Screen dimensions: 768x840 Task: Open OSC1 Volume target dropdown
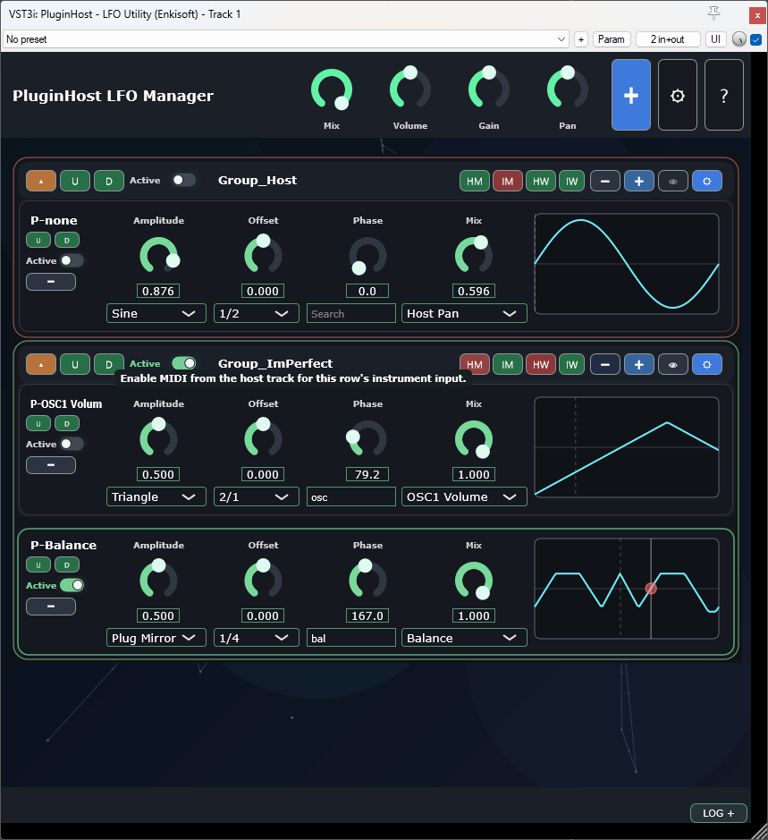[464, 496]
